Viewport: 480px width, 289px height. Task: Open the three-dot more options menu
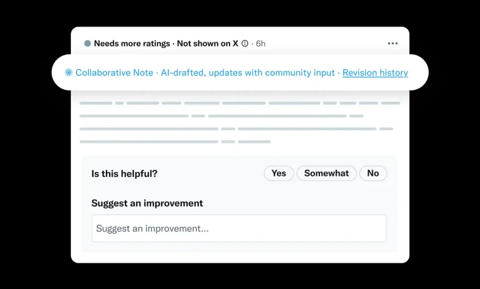click(x=393, y=44)
